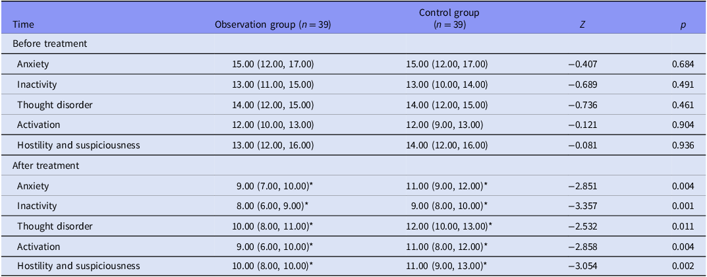The width and height of the screenshot is (707, 277).
Task: Click the Z value −0.736
Action: tap(583, 105)
